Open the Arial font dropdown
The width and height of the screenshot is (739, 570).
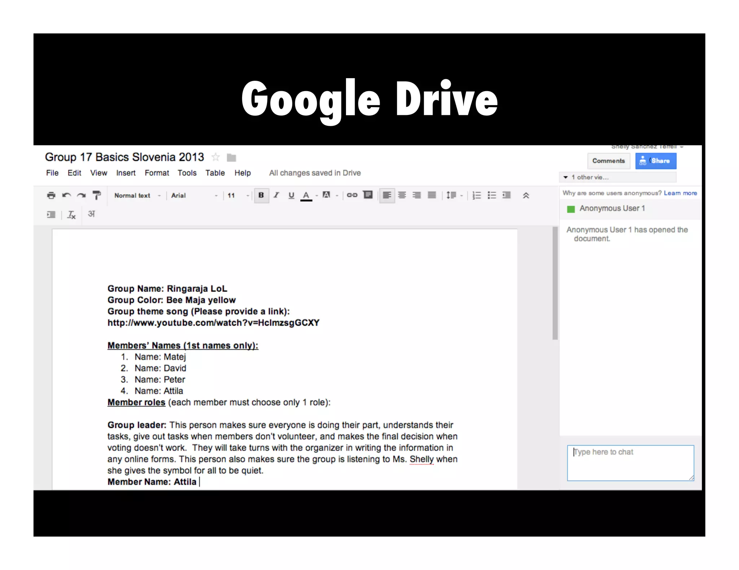tap(194, 195)
